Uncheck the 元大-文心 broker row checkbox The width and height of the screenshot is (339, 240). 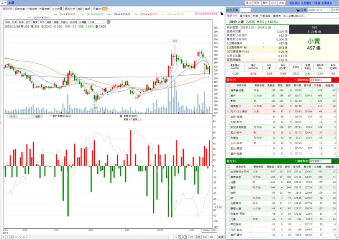(x=228, y=112)
